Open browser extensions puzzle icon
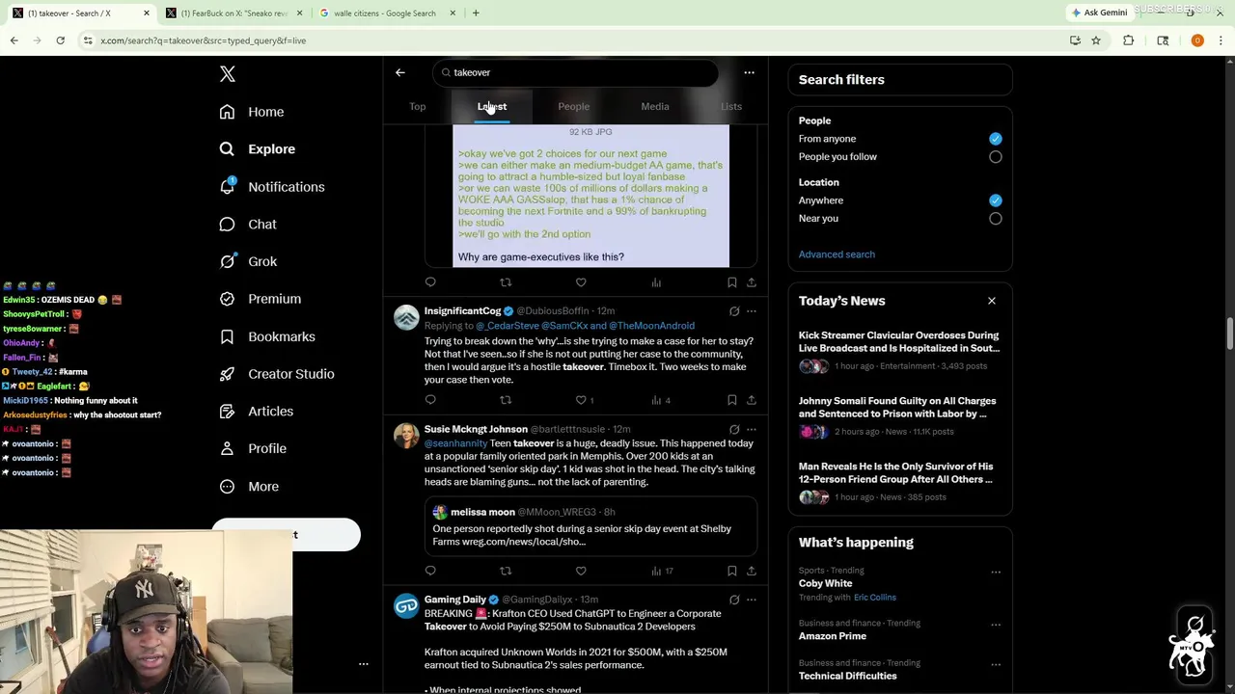The image size is (1235, 694). pyautogui.click(x=1128, y=40)
